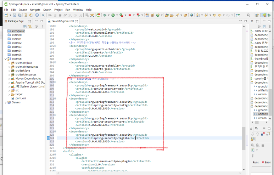Click the Open Perspective icon
The width and height of the screenshot is (274, 175).
click(257, 15)
